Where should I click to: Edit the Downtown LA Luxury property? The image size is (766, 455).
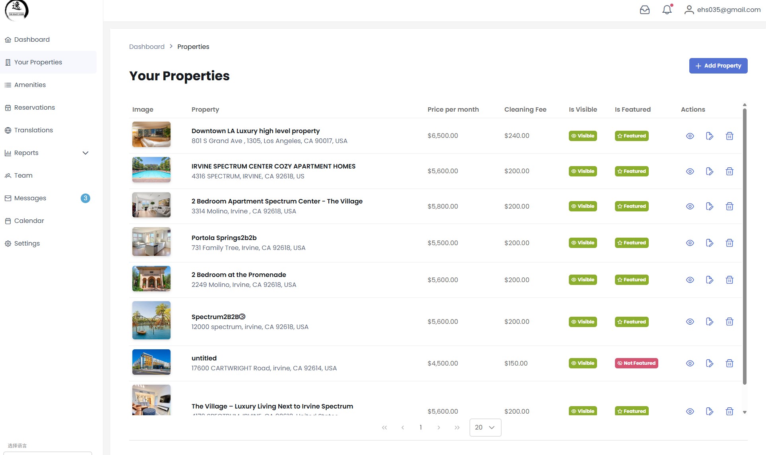[x=709, y=136]
